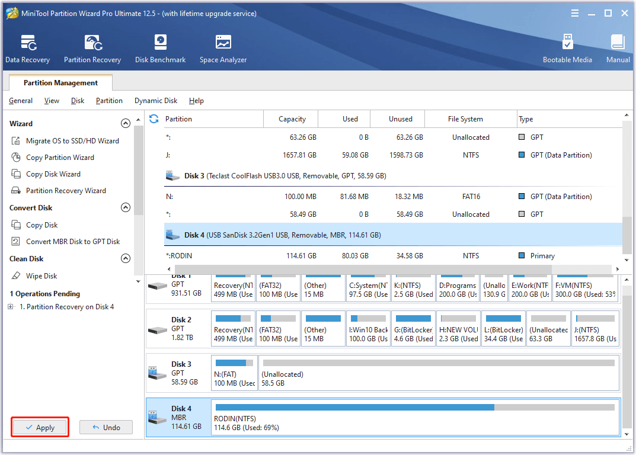Click the Migrate OS to SSD/HD Wizard icon
The width and height of the screenshot is (636, 455).
(x=16, y=141)
